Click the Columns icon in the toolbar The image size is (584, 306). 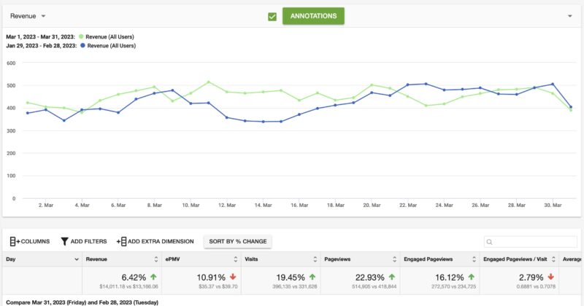[x=15, y=241]
